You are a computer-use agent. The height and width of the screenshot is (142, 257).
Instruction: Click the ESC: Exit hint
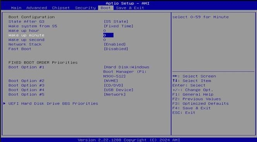184,113
